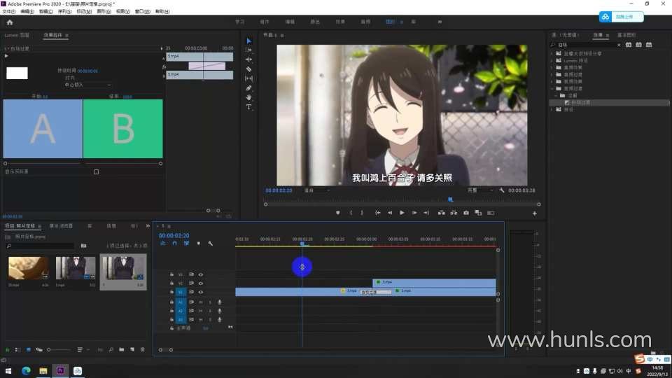Open the File menu

tap(9, 11)
